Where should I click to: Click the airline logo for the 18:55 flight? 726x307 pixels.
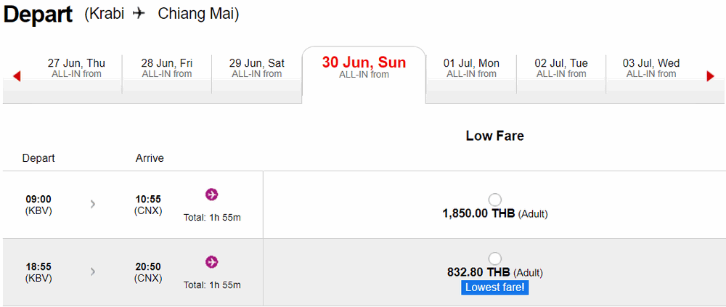coord(212,261)
